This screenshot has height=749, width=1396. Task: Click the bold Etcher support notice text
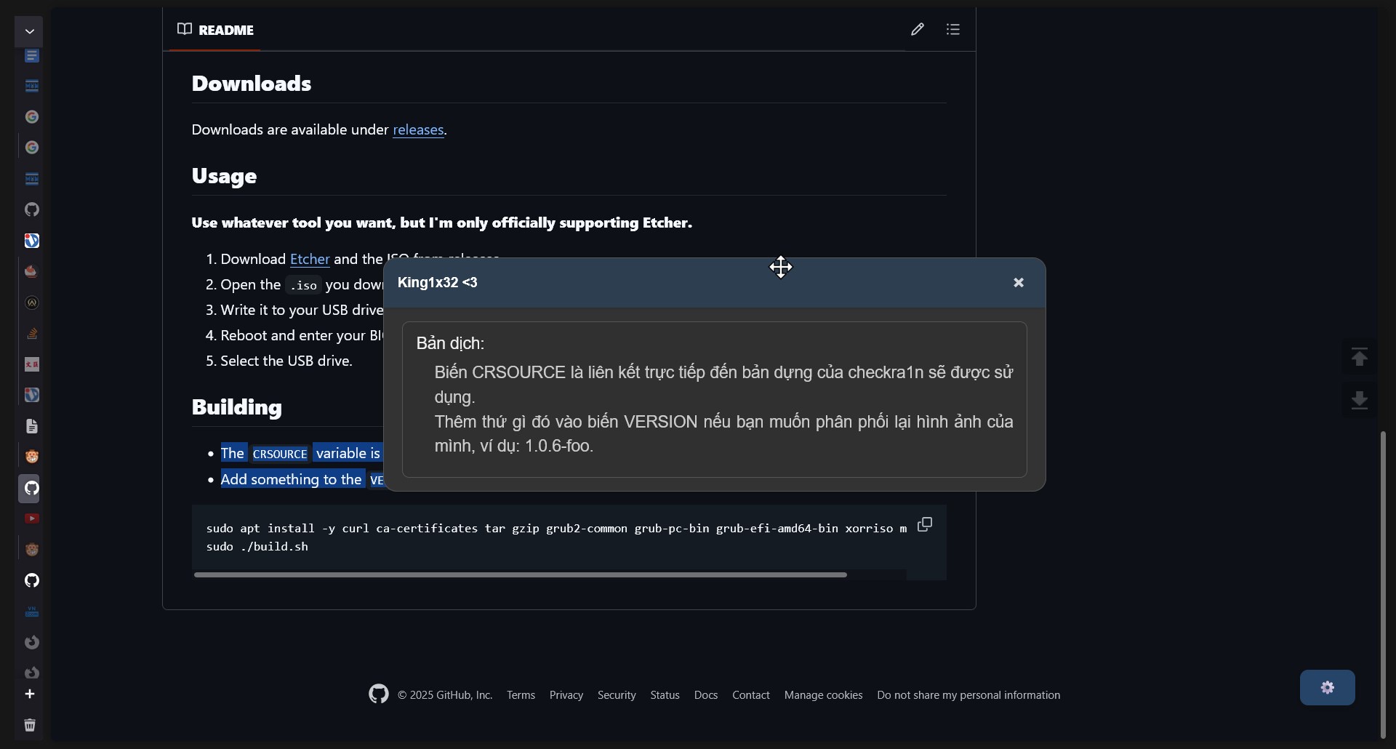click(x=442, y=223)
